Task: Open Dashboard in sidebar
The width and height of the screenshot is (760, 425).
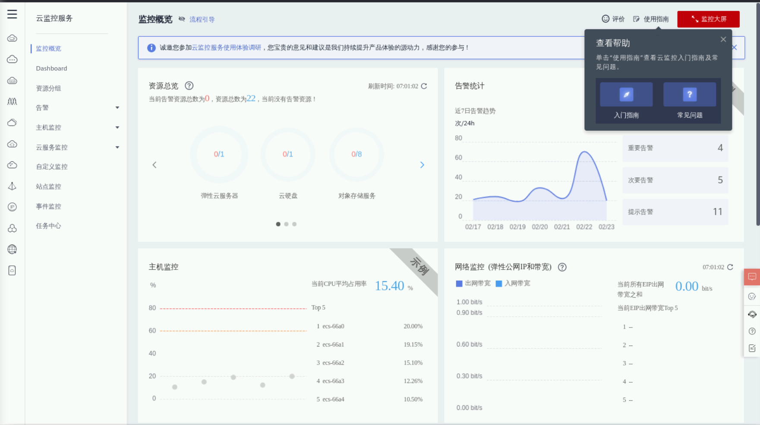Action: pyautogui.click(x=51, y=68)
